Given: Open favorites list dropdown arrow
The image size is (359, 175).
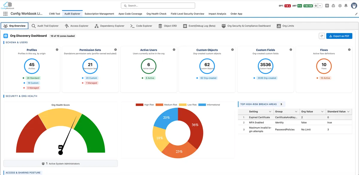Looking at the screenshot, I should coord(320,6).
